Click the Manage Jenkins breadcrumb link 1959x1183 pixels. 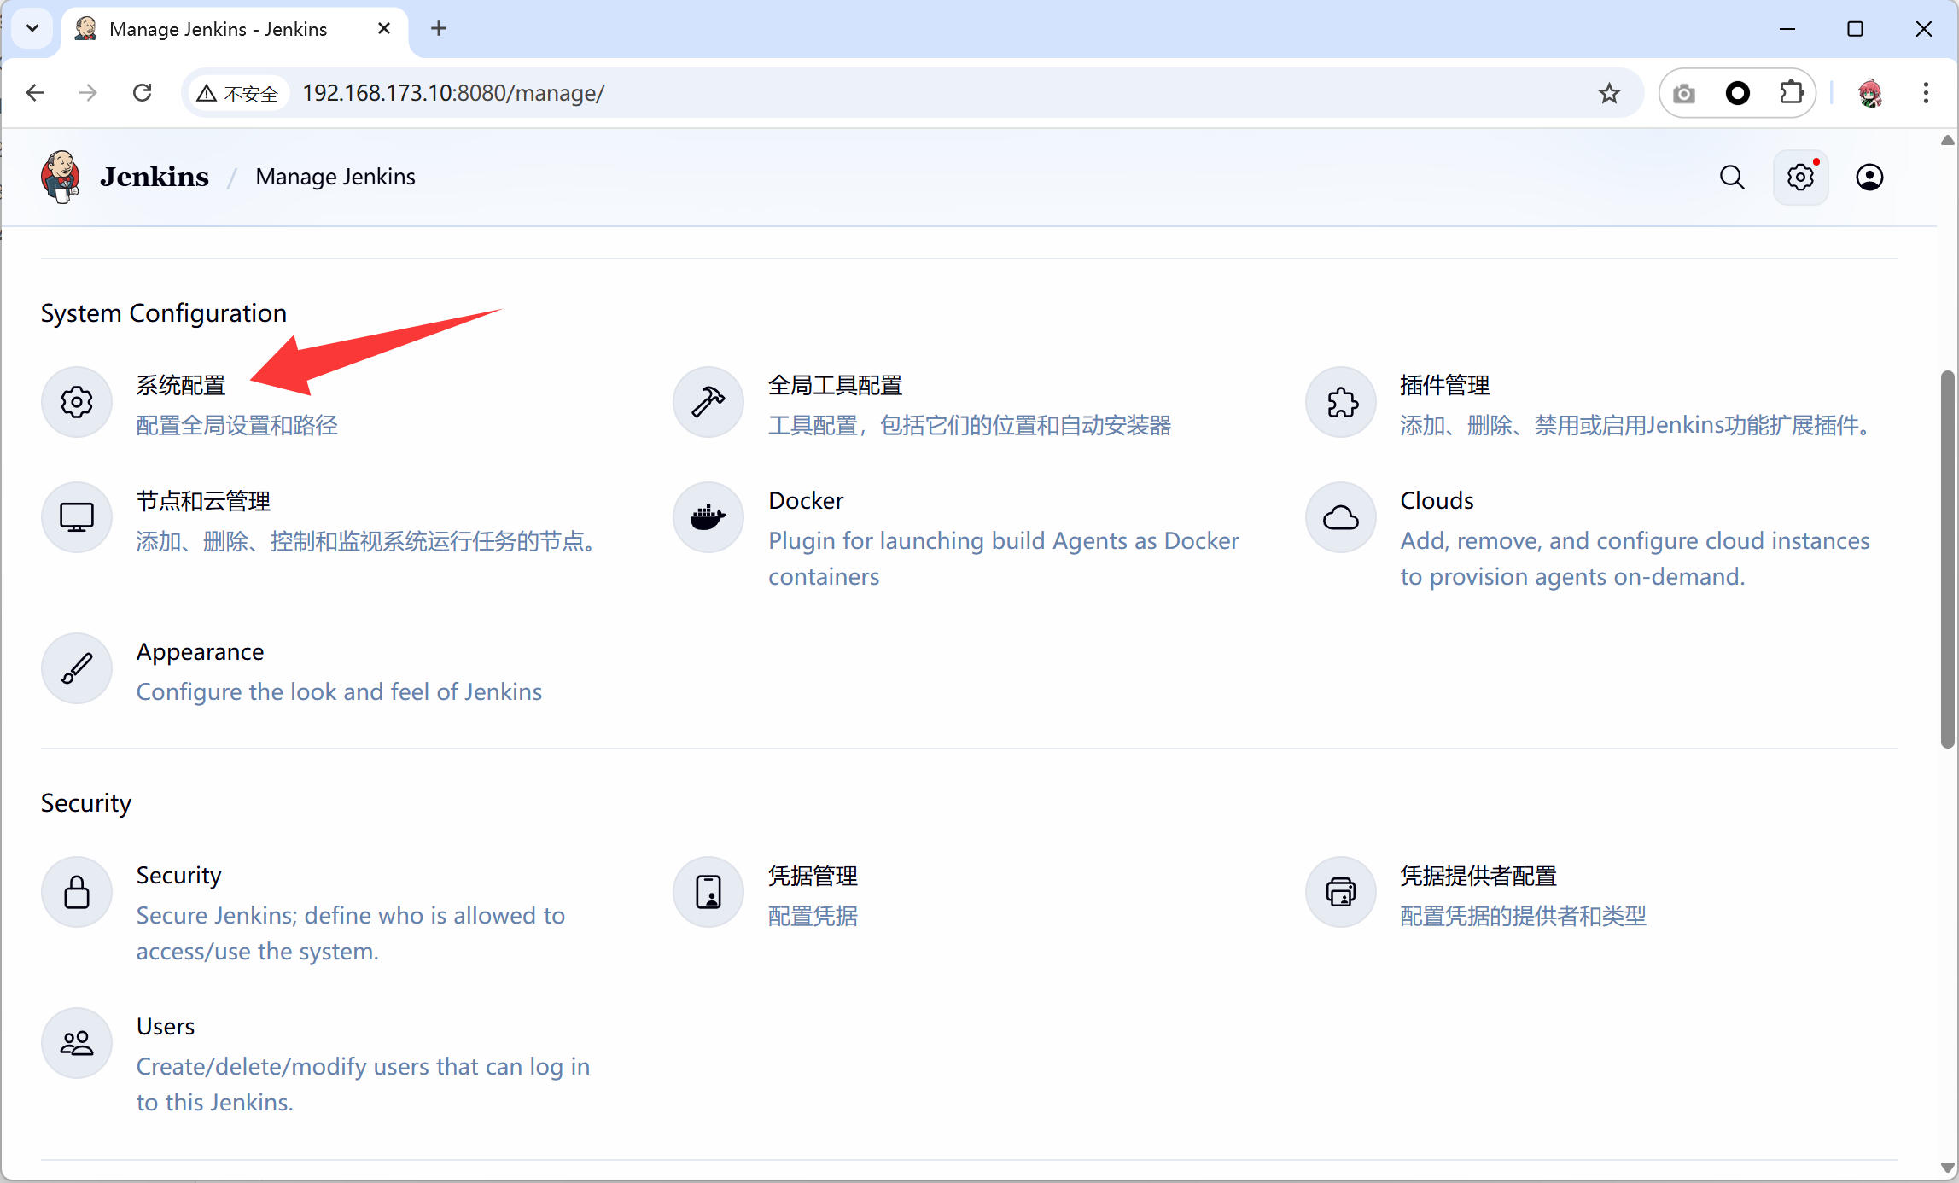335,177
